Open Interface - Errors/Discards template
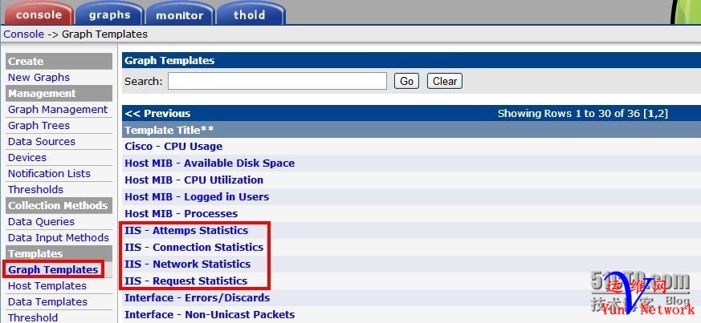 (x=198, y=297)
